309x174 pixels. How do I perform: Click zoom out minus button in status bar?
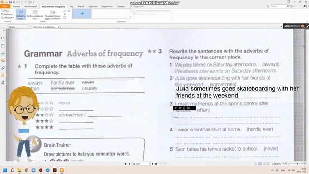point(286,164)
